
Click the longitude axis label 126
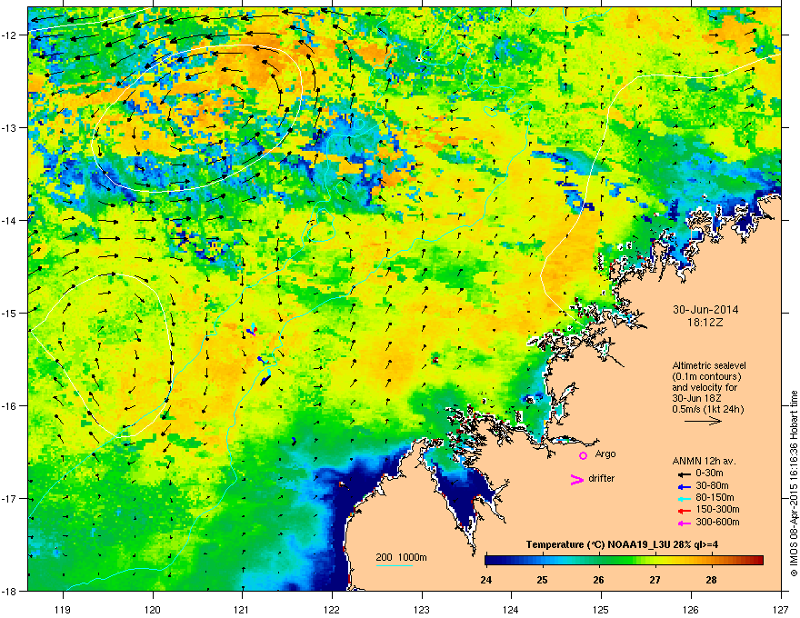tap(691, 609)
